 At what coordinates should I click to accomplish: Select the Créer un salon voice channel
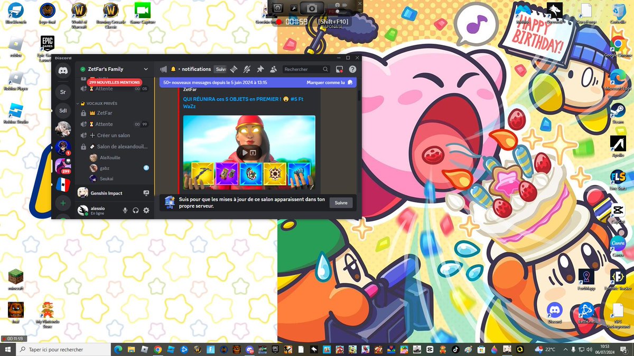(x=114, y=136)
